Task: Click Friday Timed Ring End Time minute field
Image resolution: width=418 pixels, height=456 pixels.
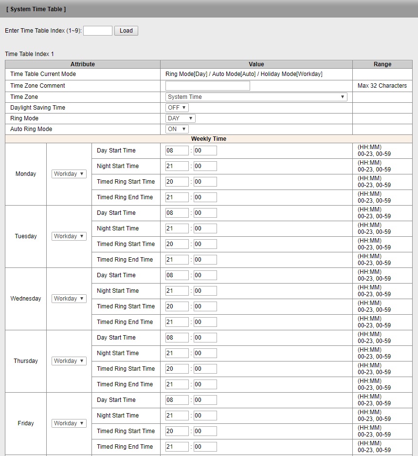Action: tap(205, 447)
